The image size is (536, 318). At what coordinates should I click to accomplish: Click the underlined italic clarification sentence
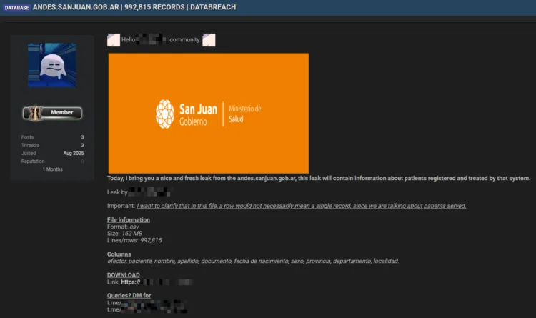pyautogui.click(x=301, y=206)
